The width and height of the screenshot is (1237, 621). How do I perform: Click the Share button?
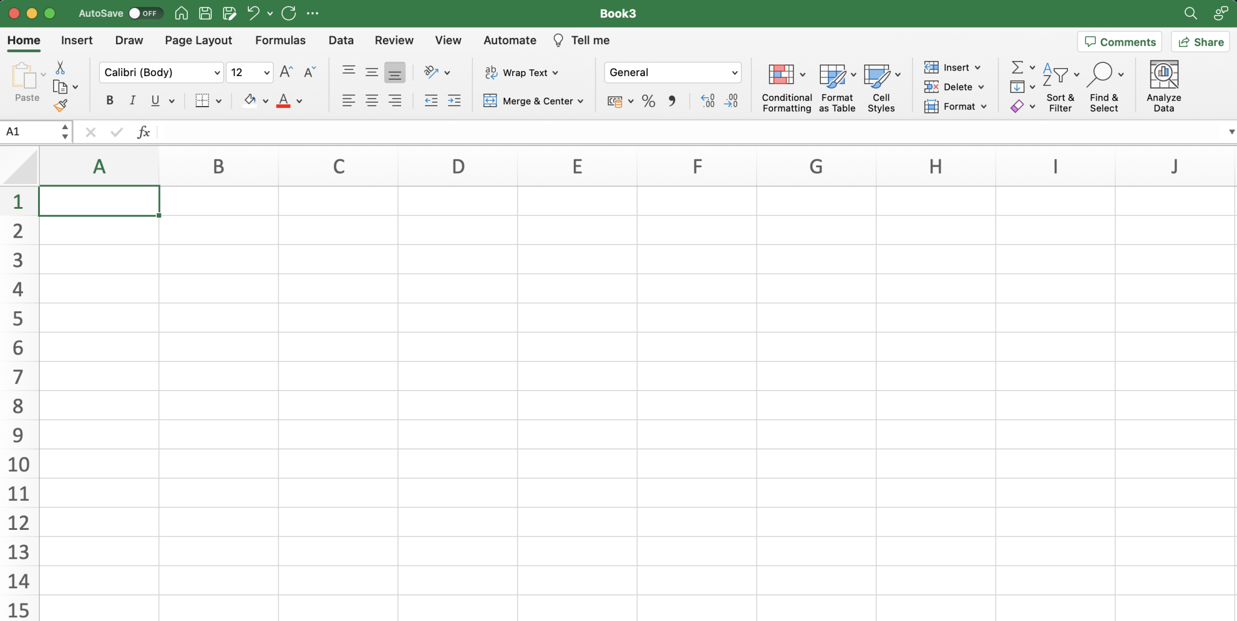[x=1200, y=42]
